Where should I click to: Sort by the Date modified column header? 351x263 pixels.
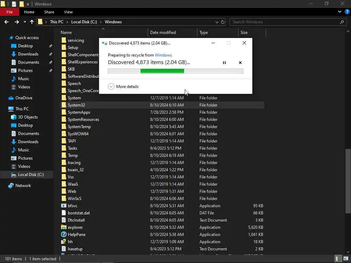click(x=163, y=33)
